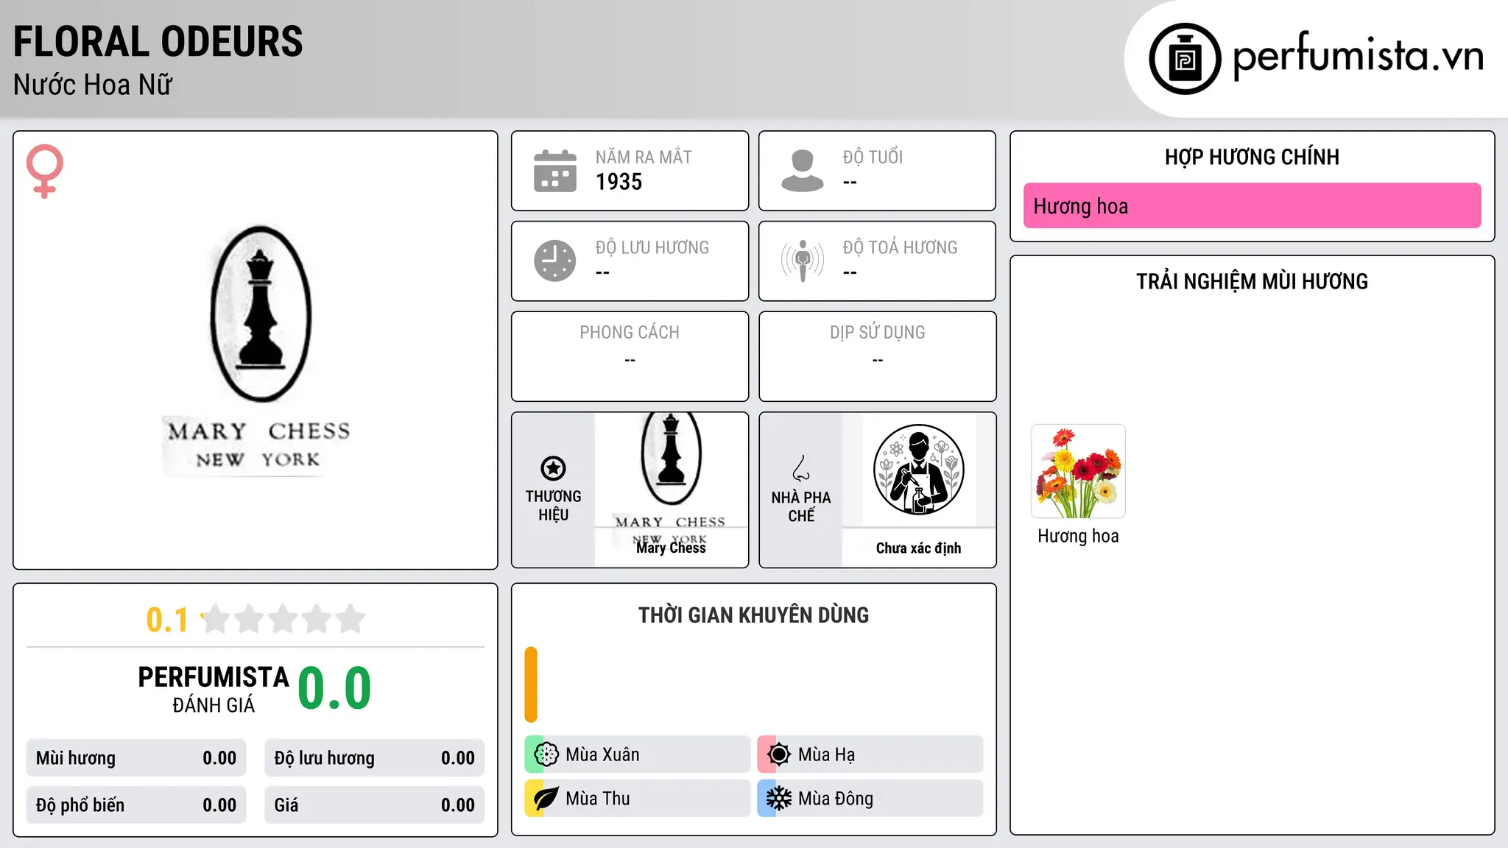This screenshot has height=848, width=1508.
Task: Click the Độ phổ biến 0.00 score
Action: tap(136, 805)
